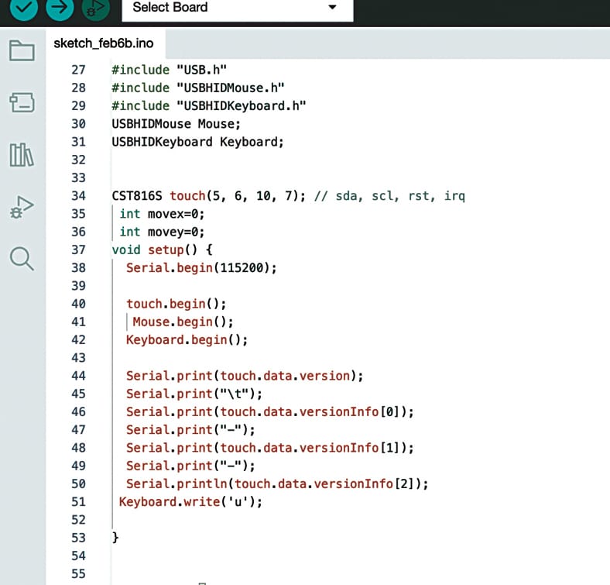Open the Sketchbook folder panel
Image resolution: width=610 pixels, height=585 pixels.
tap(22, 51)
